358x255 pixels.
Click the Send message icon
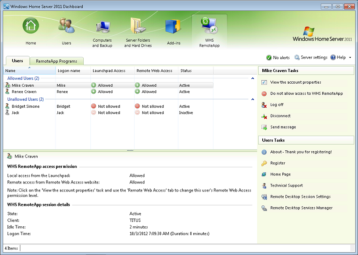coord(264,127)
